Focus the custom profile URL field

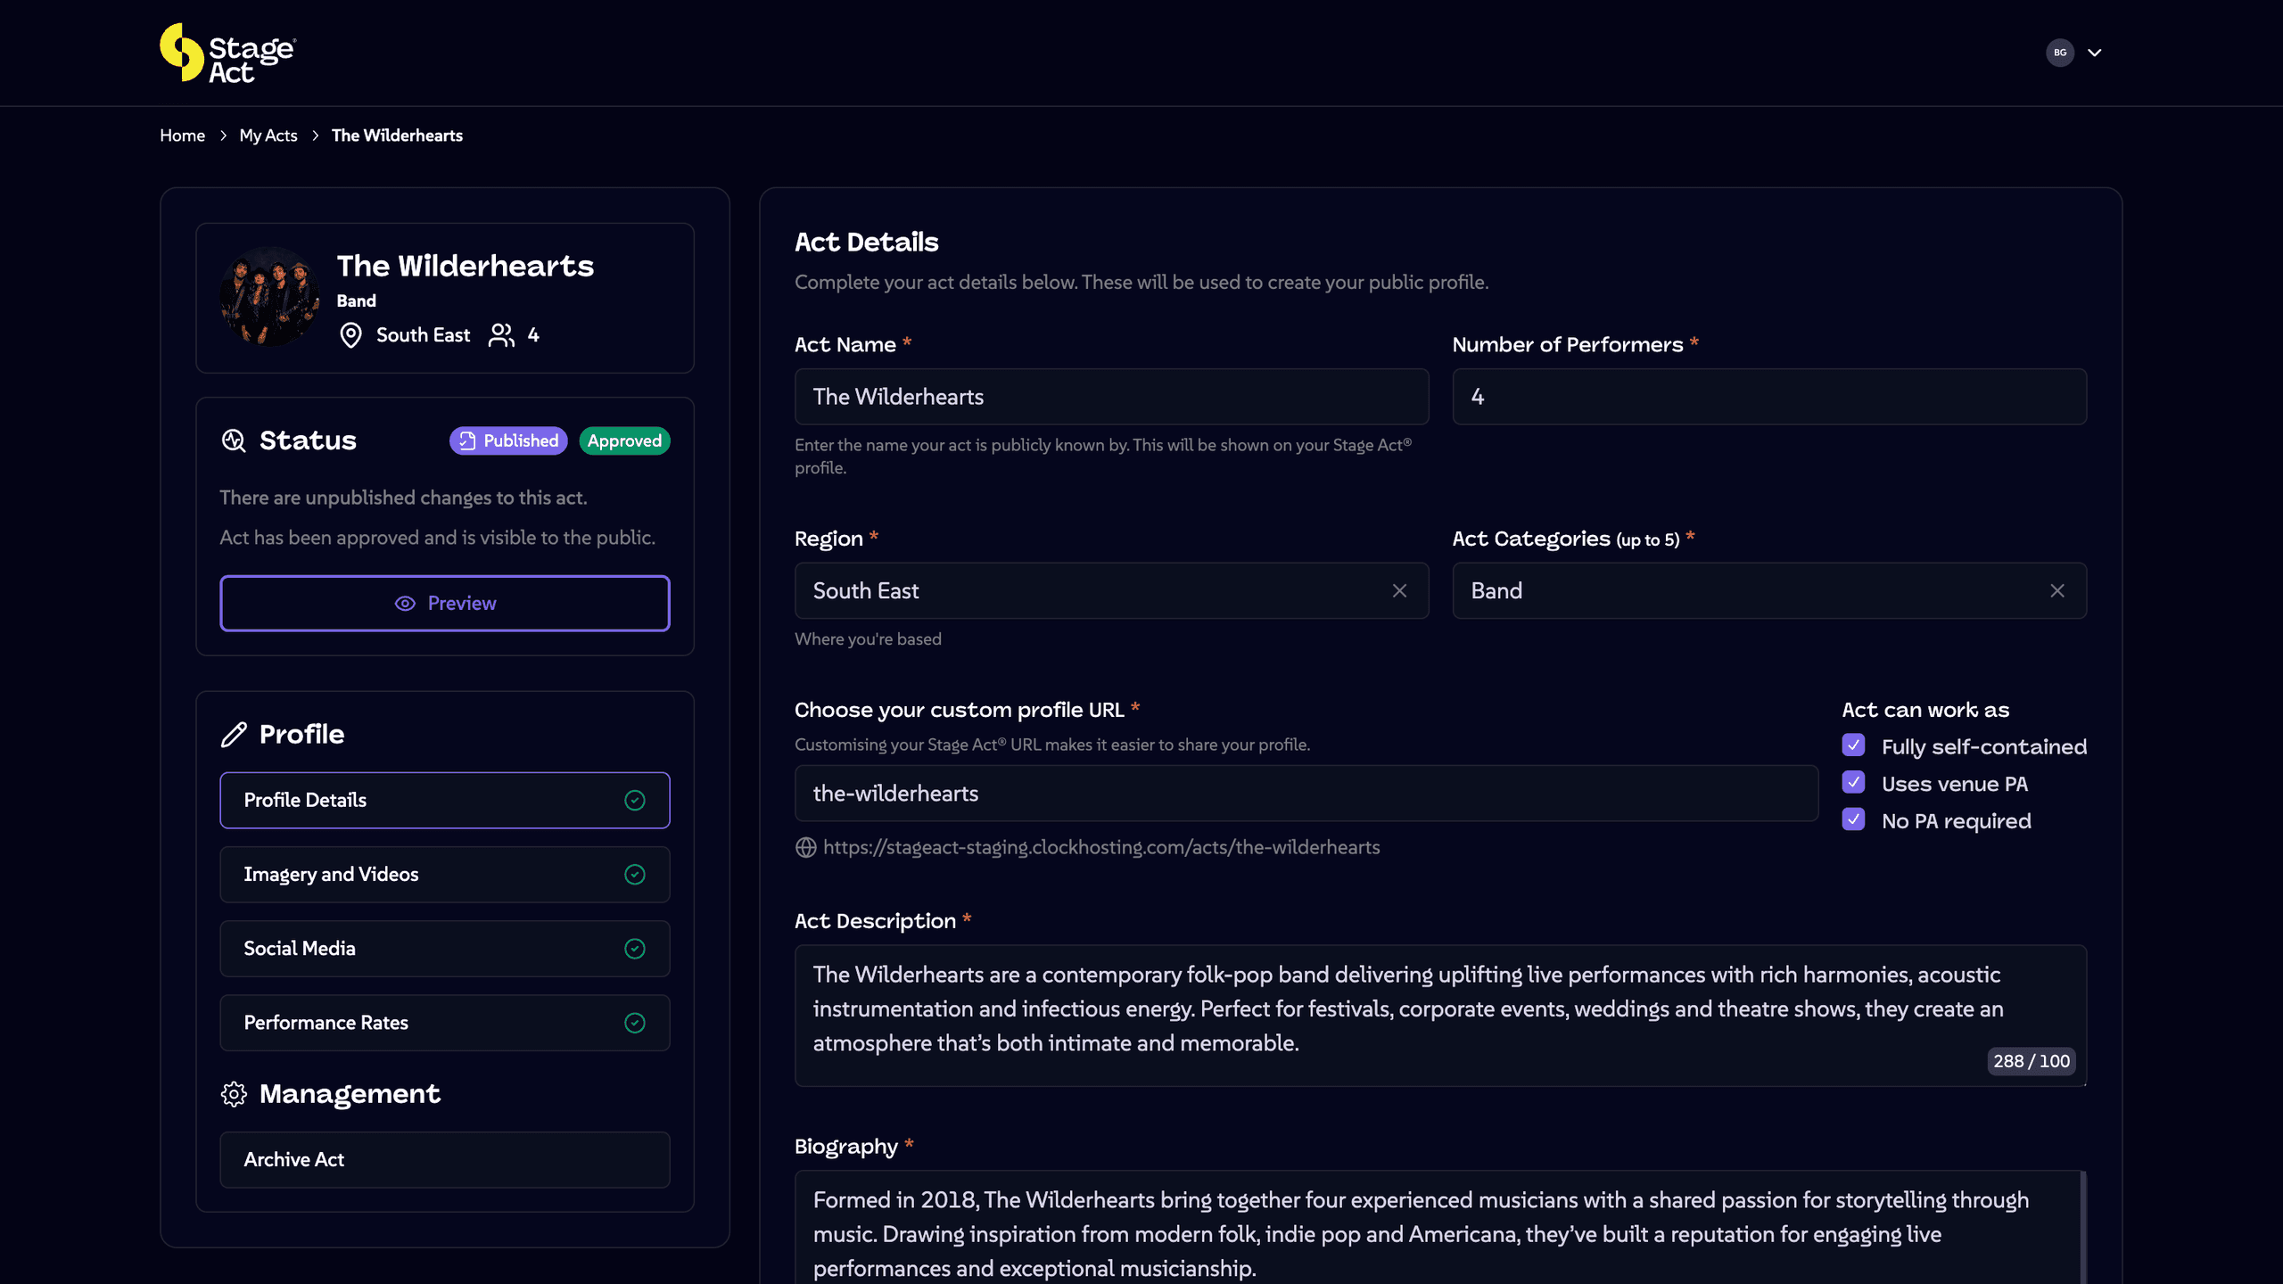pos(1306,793)
